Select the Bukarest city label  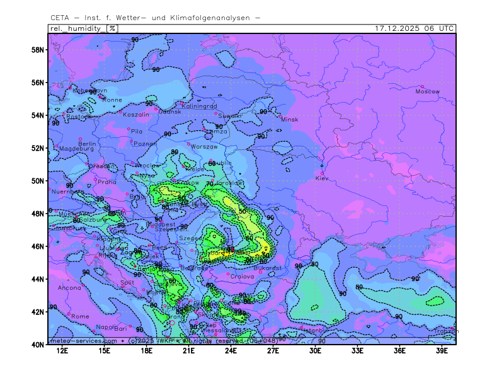268,268
